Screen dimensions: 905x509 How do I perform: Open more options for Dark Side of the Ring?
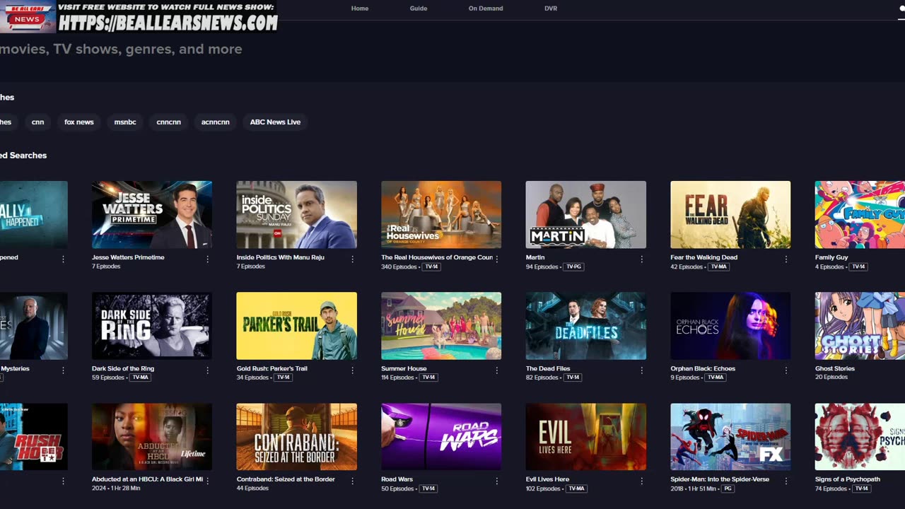pyautogui.click(x=208, y=370)
